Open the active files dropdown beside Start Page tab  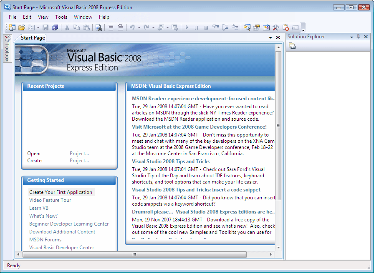pyautogui.click(x=270, y=38)
